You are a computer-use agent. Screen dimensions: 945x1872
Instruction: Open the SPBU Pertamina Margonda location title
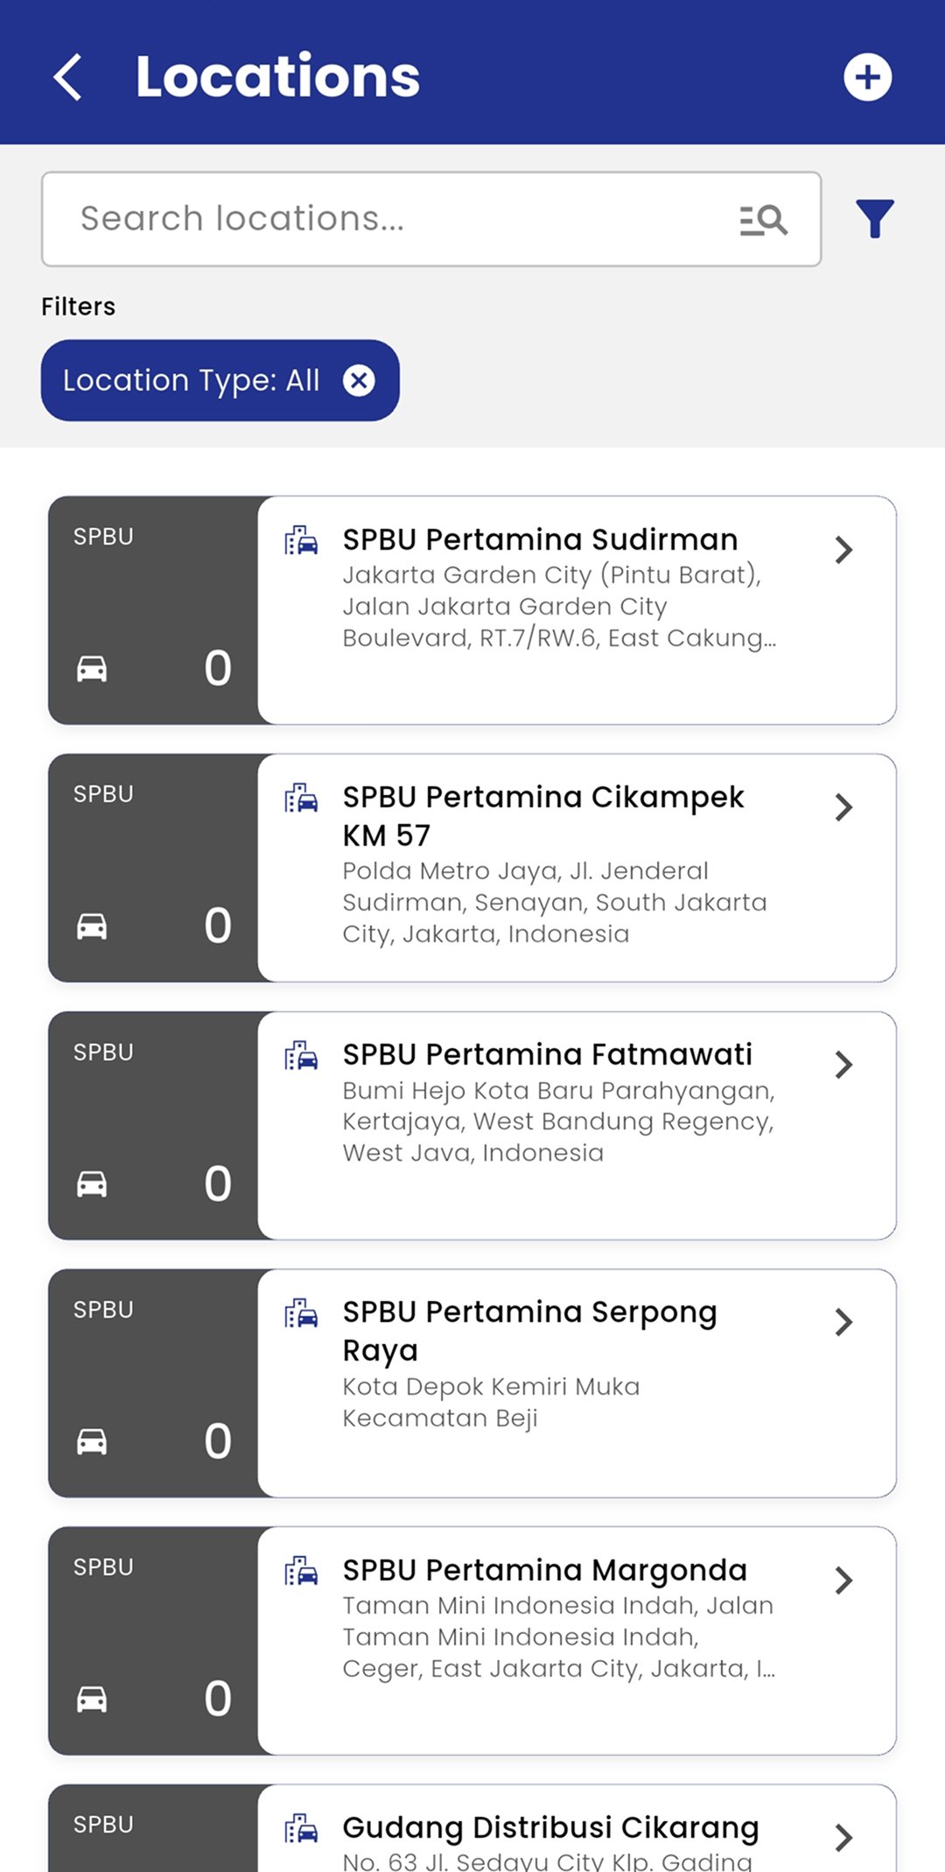coord(544,1570)
